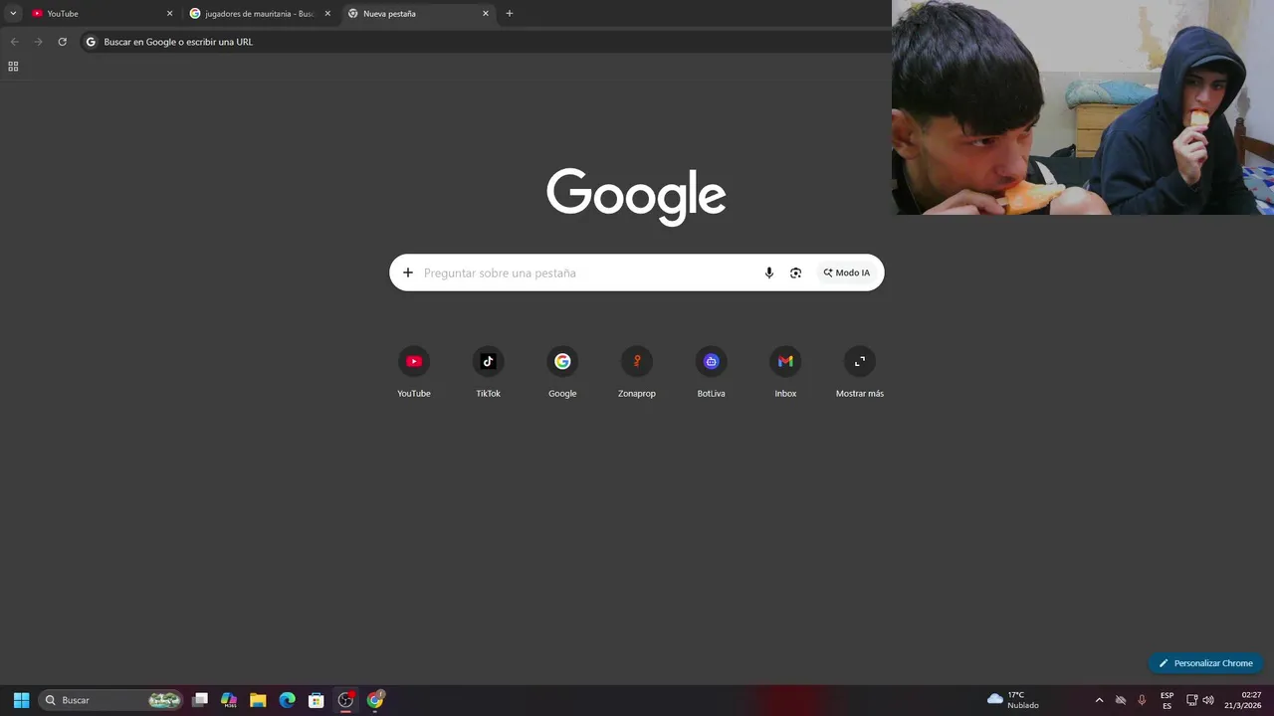This screenshot has height=716, width=1274.
Task: Launch Microsoft 365 from taskbar
Action: (x=229, y=700)
